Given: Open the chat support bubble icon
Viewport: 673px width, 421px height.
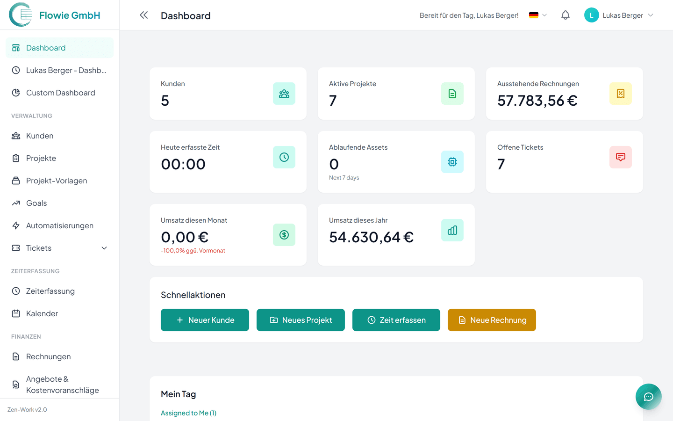Looking at the screenshot, I should point(648,396).
